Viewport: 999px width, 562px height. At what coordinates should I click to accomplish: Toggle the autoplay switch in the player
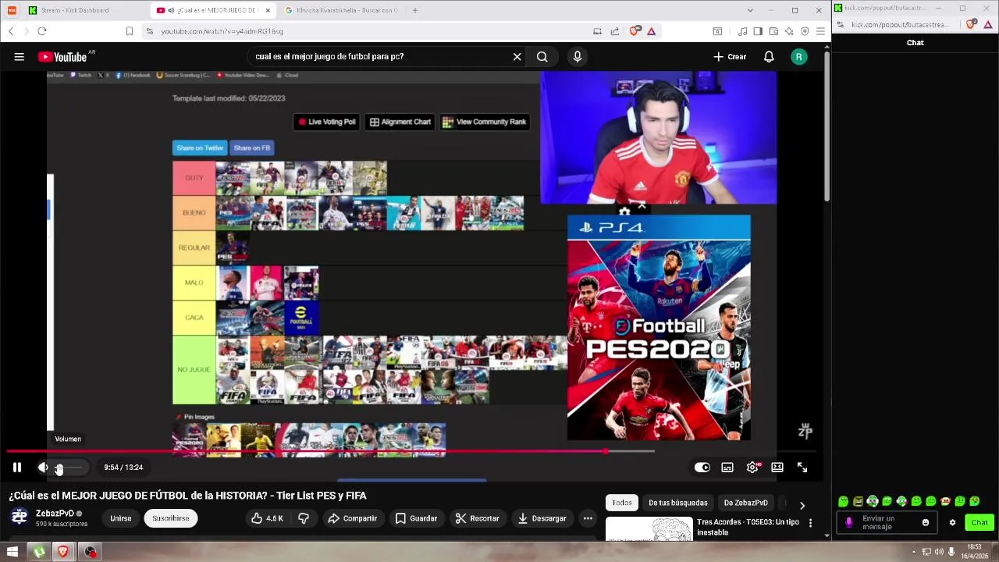[702, 468]
